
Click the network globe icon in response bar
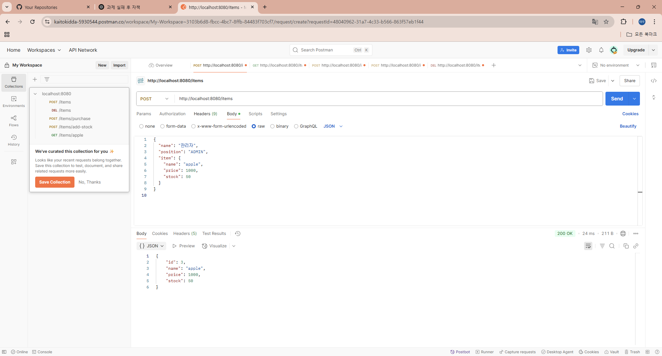pyautogui.click(x=623, y=234)
